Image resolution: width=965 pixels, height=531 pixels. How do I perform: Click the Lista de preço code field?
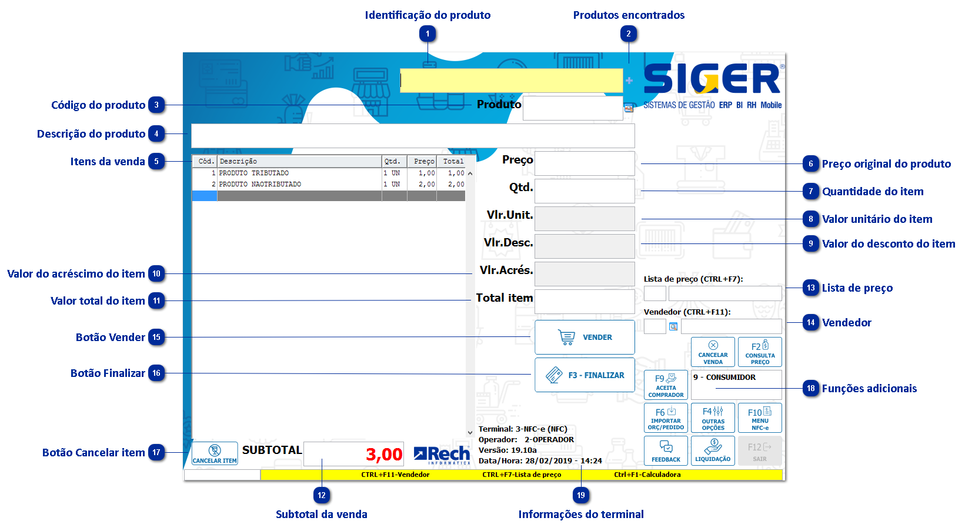click(x=655, y=293)
